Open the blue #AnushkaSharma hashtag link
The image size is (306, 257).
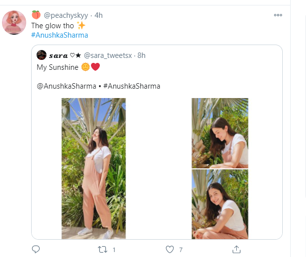tap(59, 35)
